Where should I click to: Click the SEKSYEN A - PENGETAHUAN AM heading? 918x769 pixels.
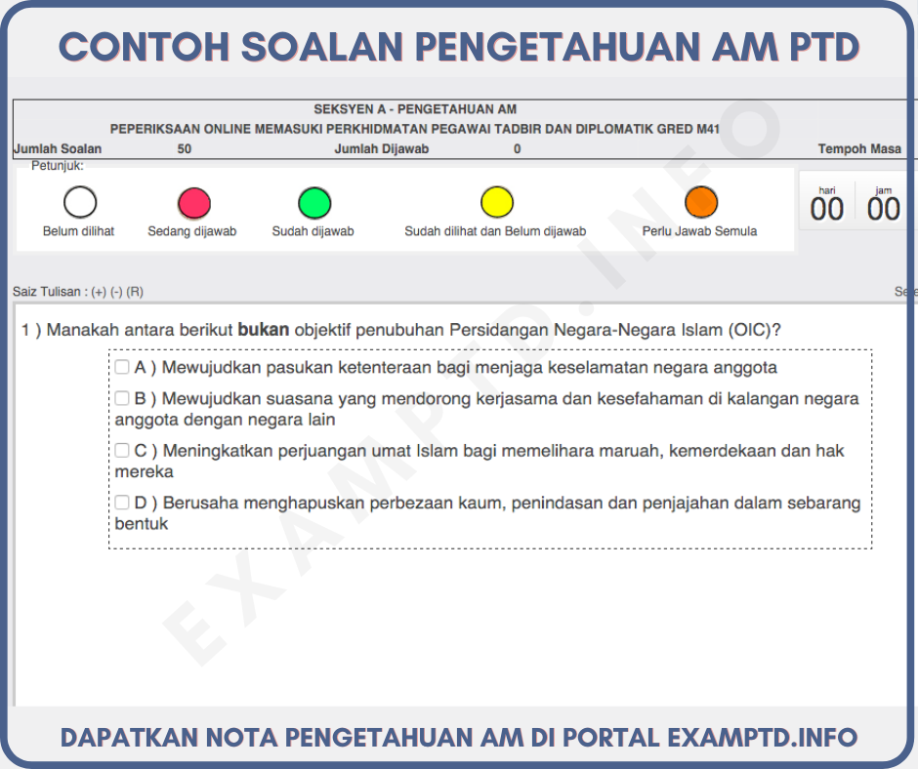[415, 109]
